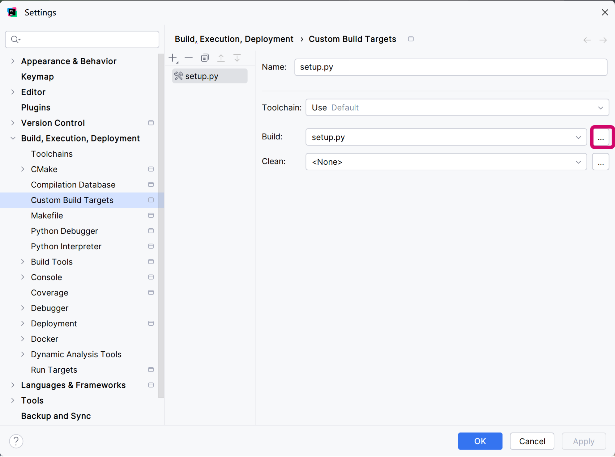Open the Clean external tools browse button
This screenshot has height=457, width=615.
click(x=600, y=162)
